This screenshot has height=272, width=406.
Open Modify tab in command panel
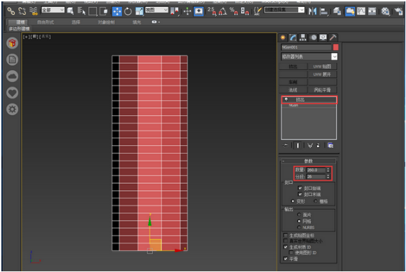(293, 37)
